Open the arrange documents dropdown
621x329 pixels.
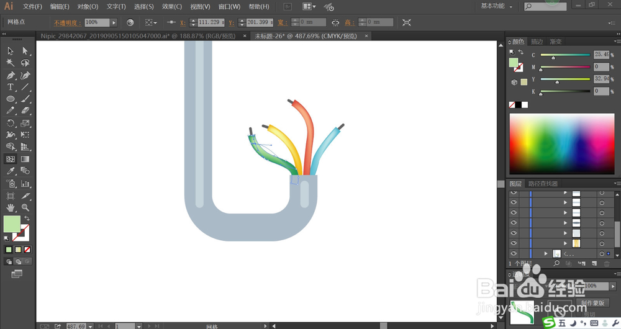[x=309, y=6]
